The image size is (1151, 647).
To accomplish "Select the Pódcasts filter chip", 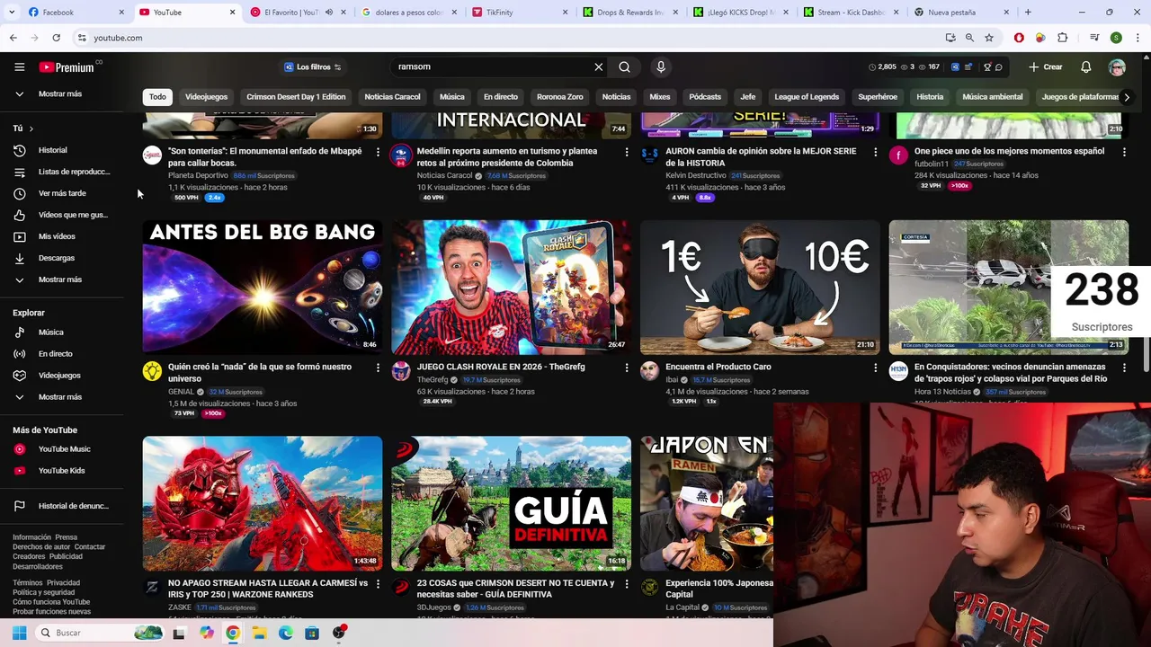I will (x=705, y=97).
